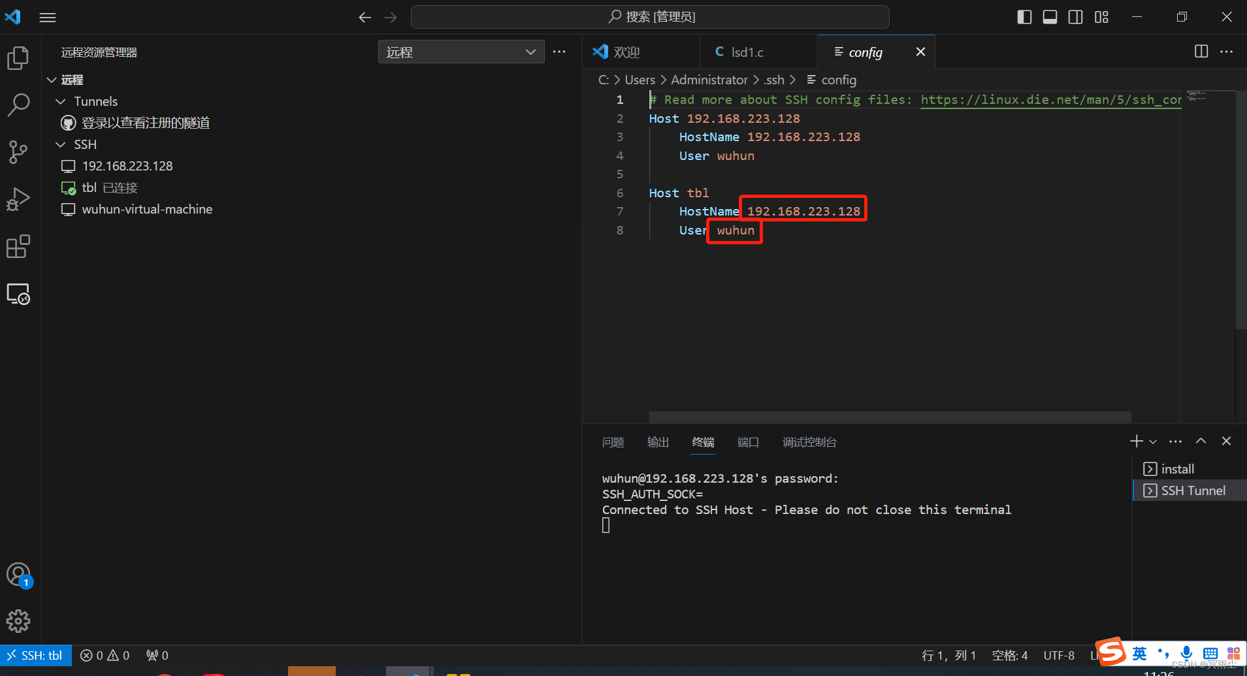Toggle the voice input microphone icon
The height and width of the screenshot is (676, 1247).
click(1187, 654)
